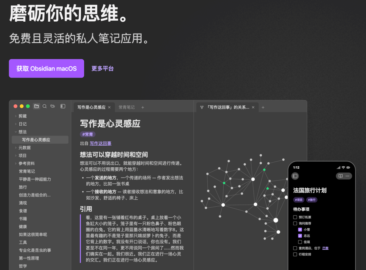Open the 专业化是昆虫的事 note
Viewport: 366px width, 270px height.
(x=35, y=250)
